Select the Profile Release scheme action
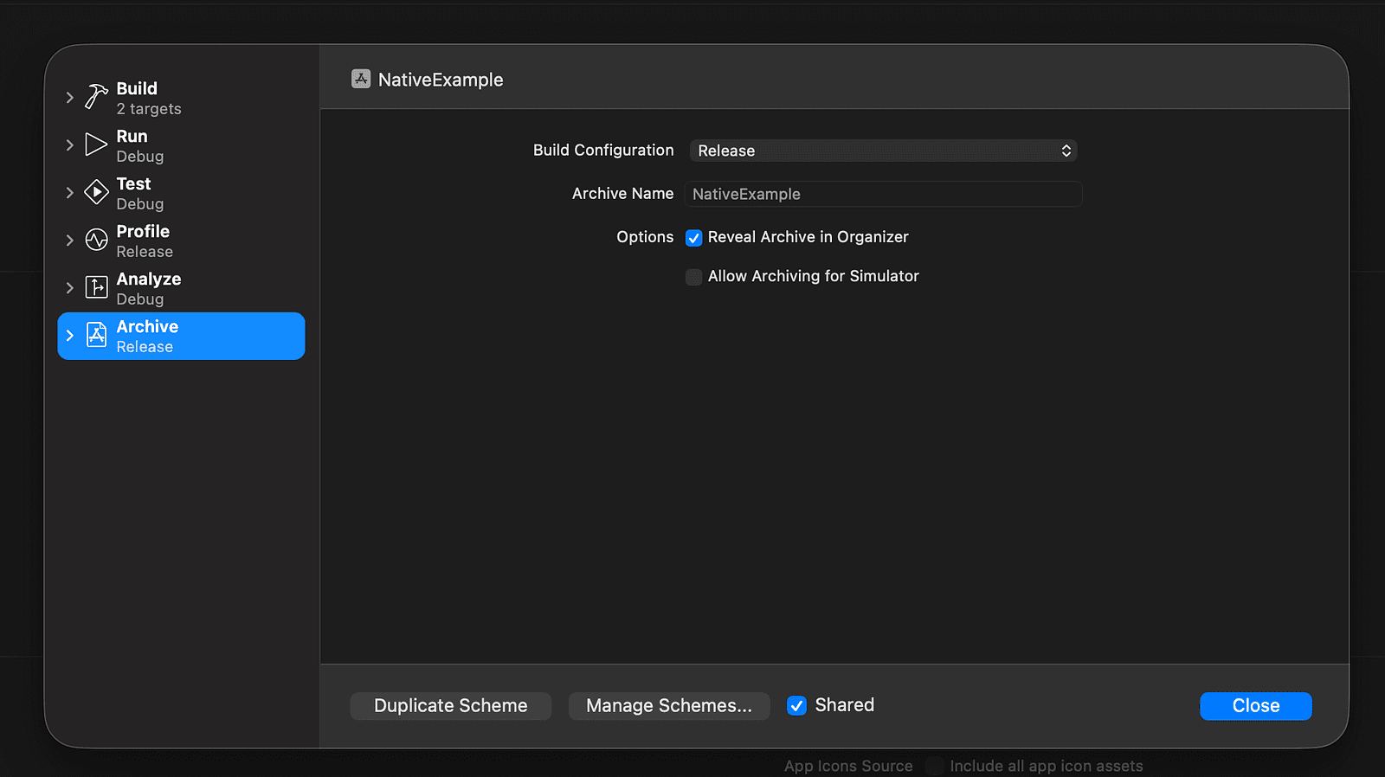The image size is (1385, 777). [144, 241]
